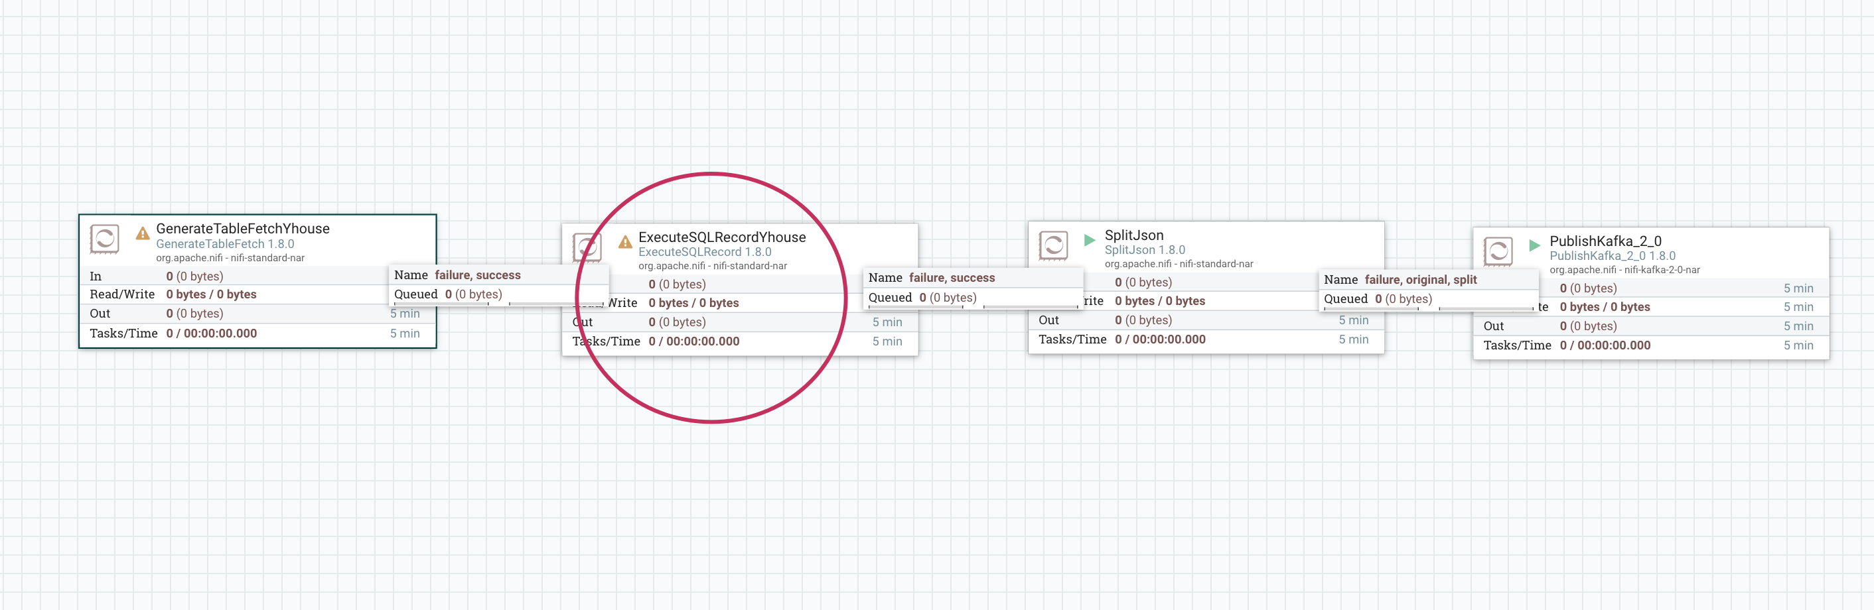Click the SplitJson processor icon

coord(1052,245)
